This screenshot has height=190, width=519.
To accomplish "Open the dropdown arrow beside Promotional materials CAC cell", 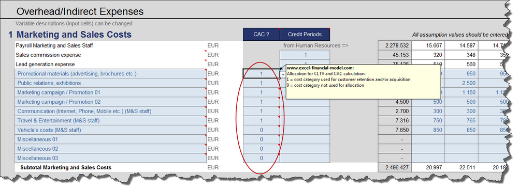I will (283, 75).
